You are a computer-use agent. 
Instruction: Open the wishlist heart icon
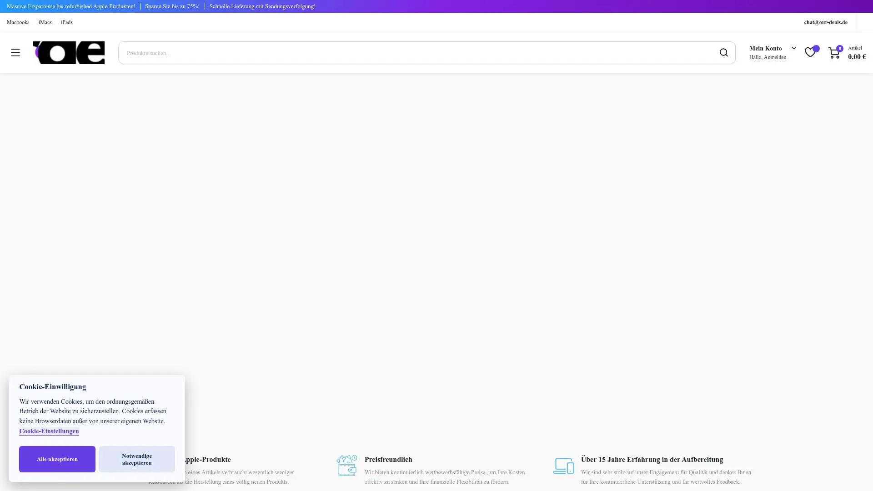click(x=810, y=53)
